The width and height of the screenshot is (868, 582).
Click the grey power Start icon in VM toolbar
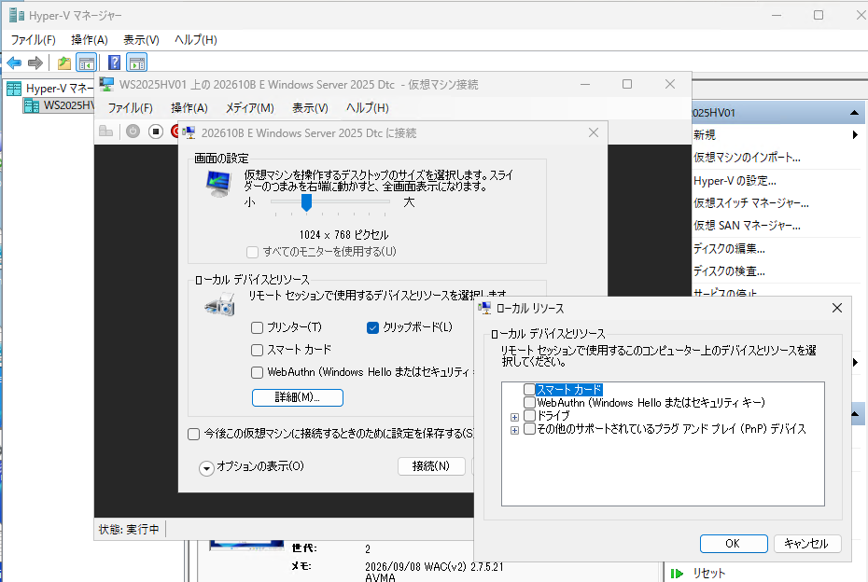point(133,132)
